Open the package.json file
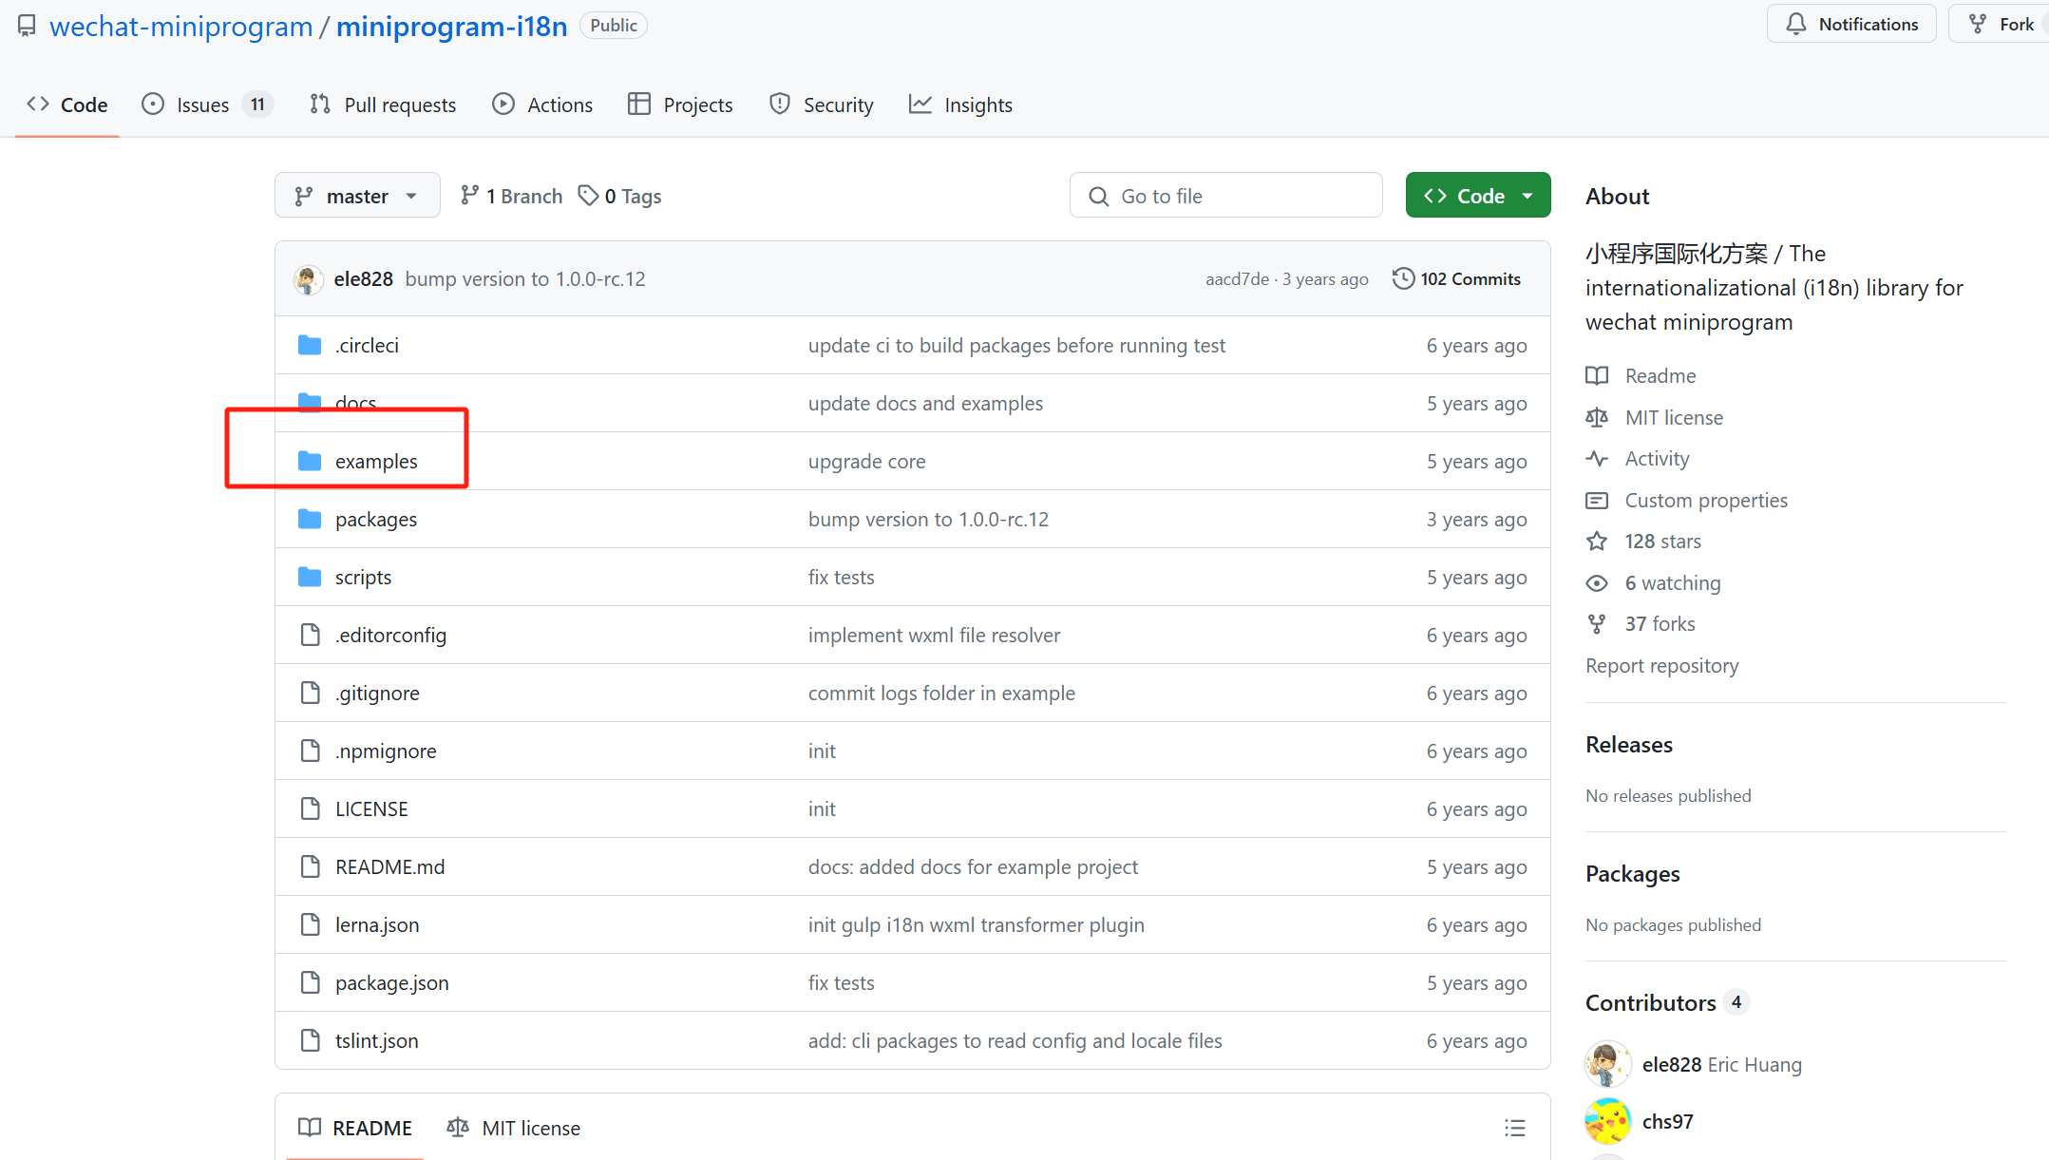 (x=391, y=983)
